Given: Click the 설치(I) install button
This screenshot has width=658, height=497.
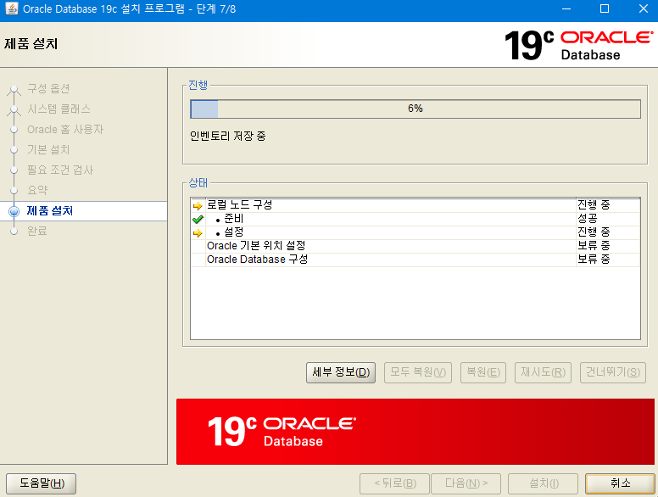Looking at the screenshot, I should click(543, 483).
